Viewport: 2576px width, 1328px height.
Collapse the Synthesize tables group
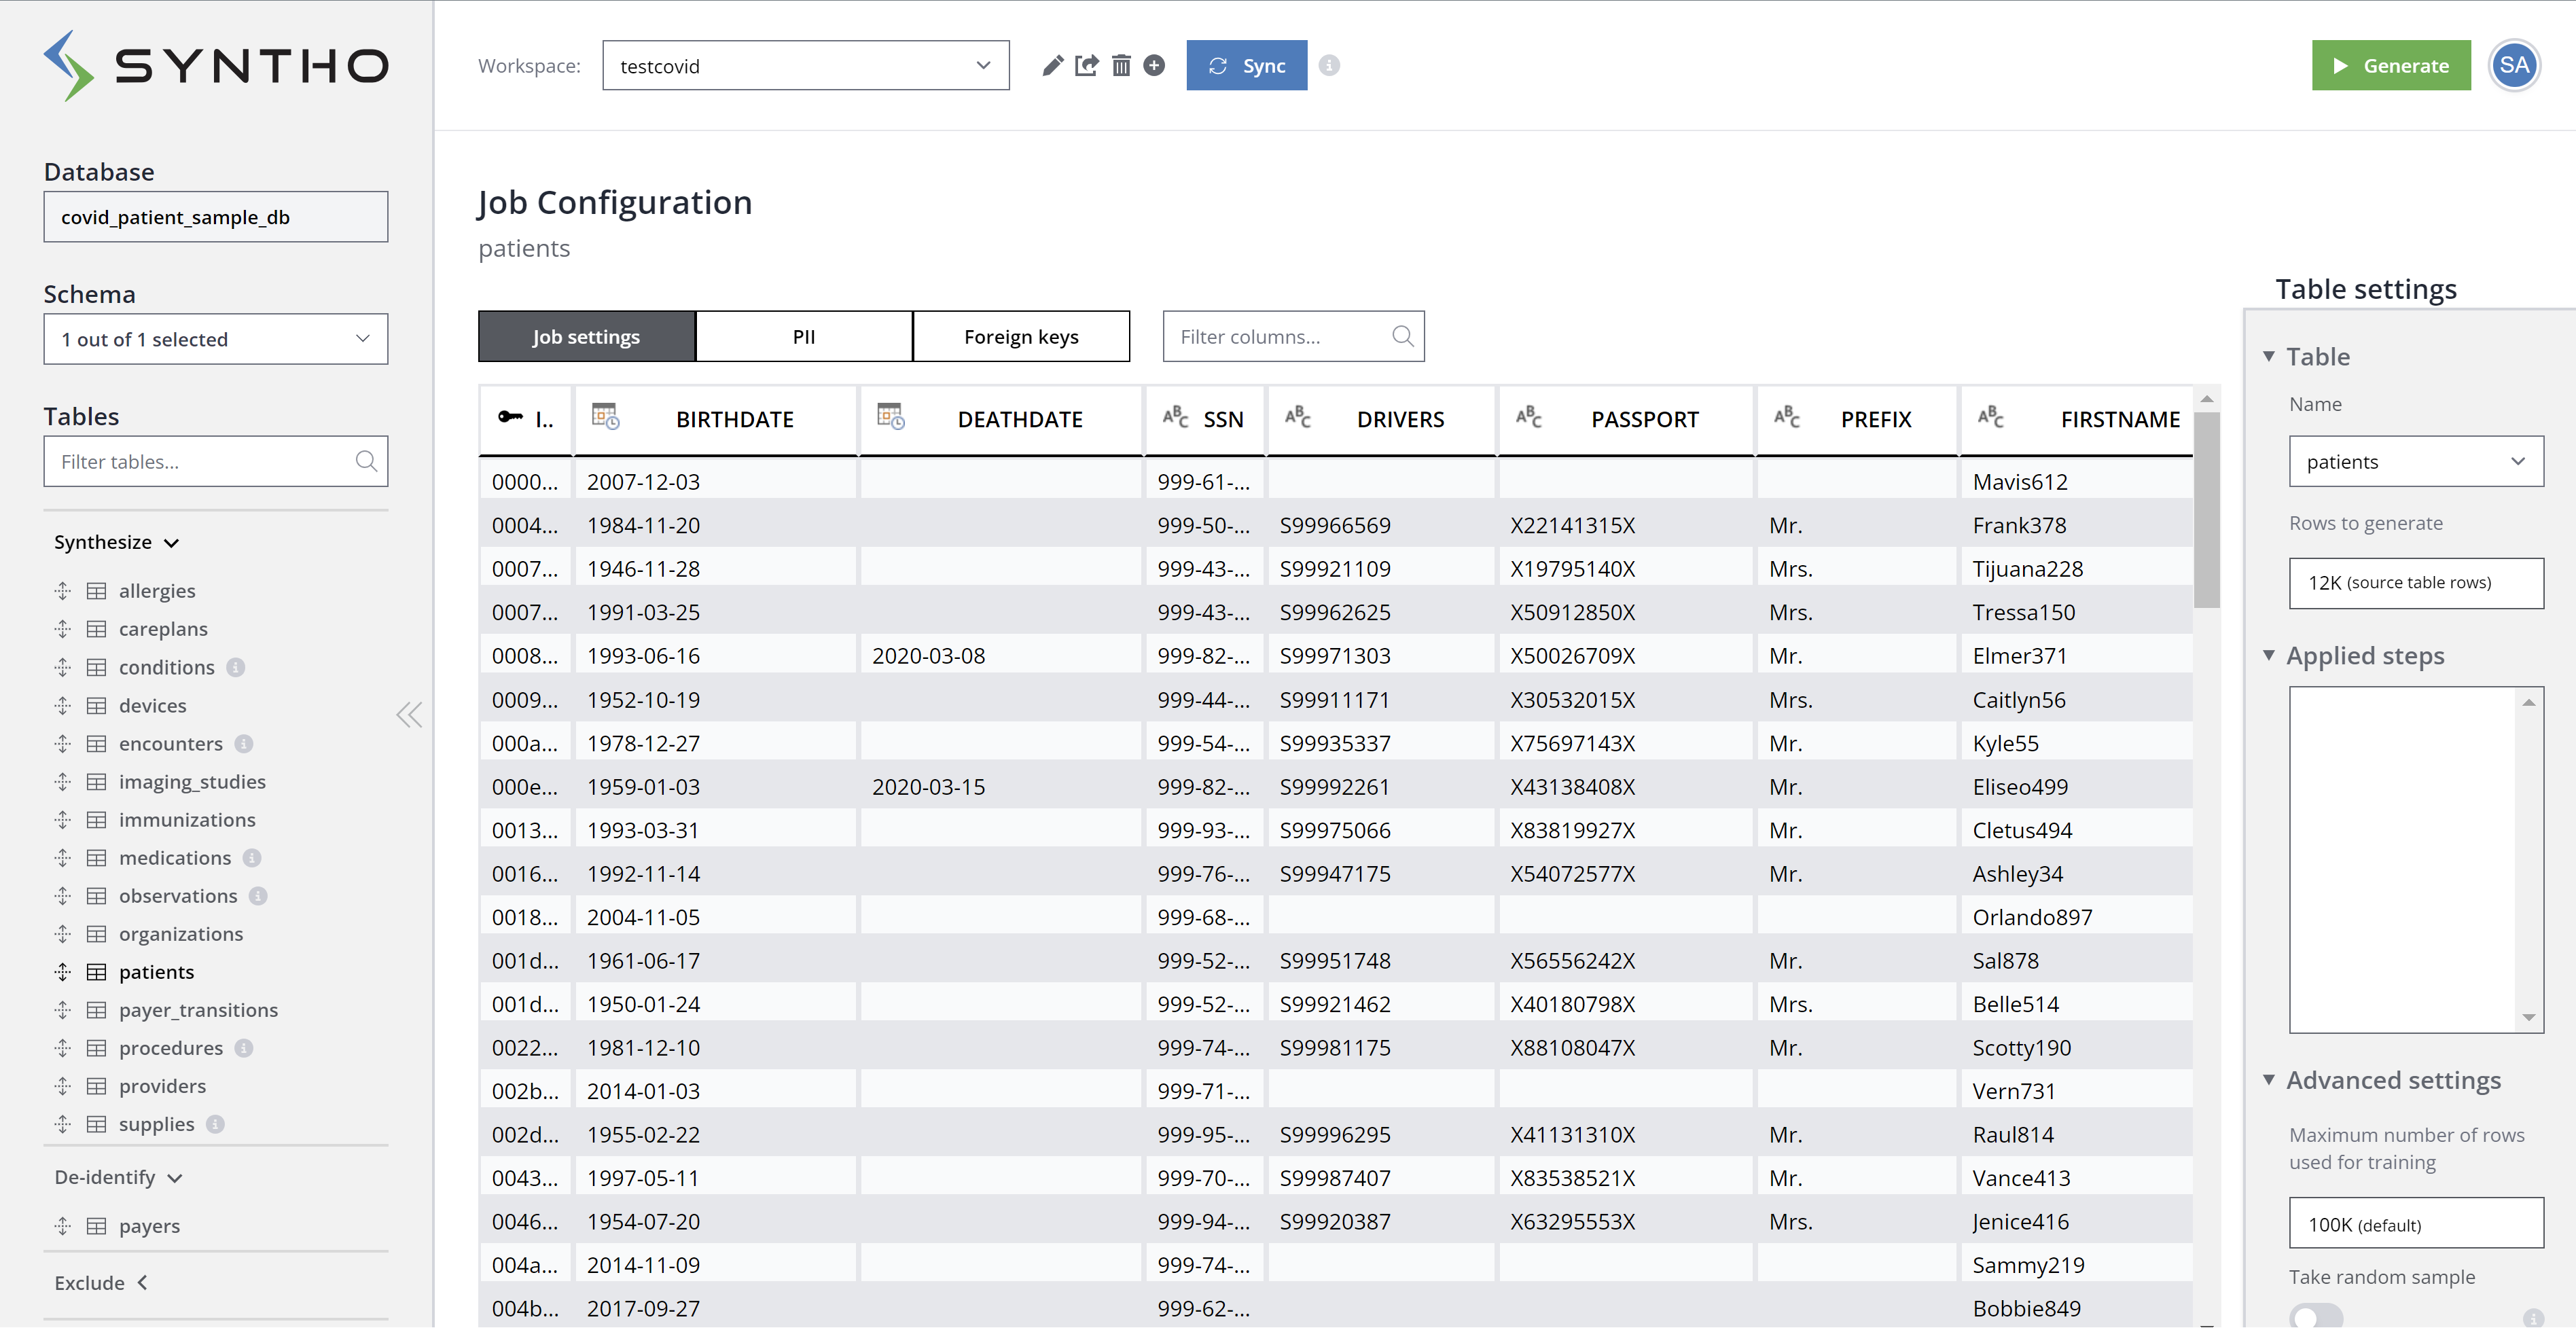[116, 542]
